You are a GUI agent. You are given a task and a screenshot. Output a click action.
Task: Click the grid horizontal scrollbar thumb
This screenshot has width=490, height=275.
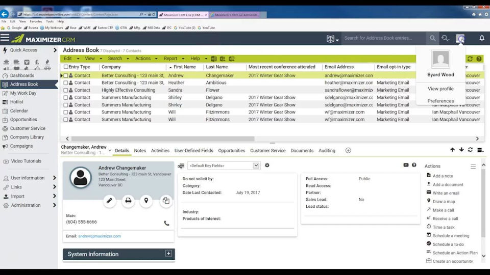163,139
